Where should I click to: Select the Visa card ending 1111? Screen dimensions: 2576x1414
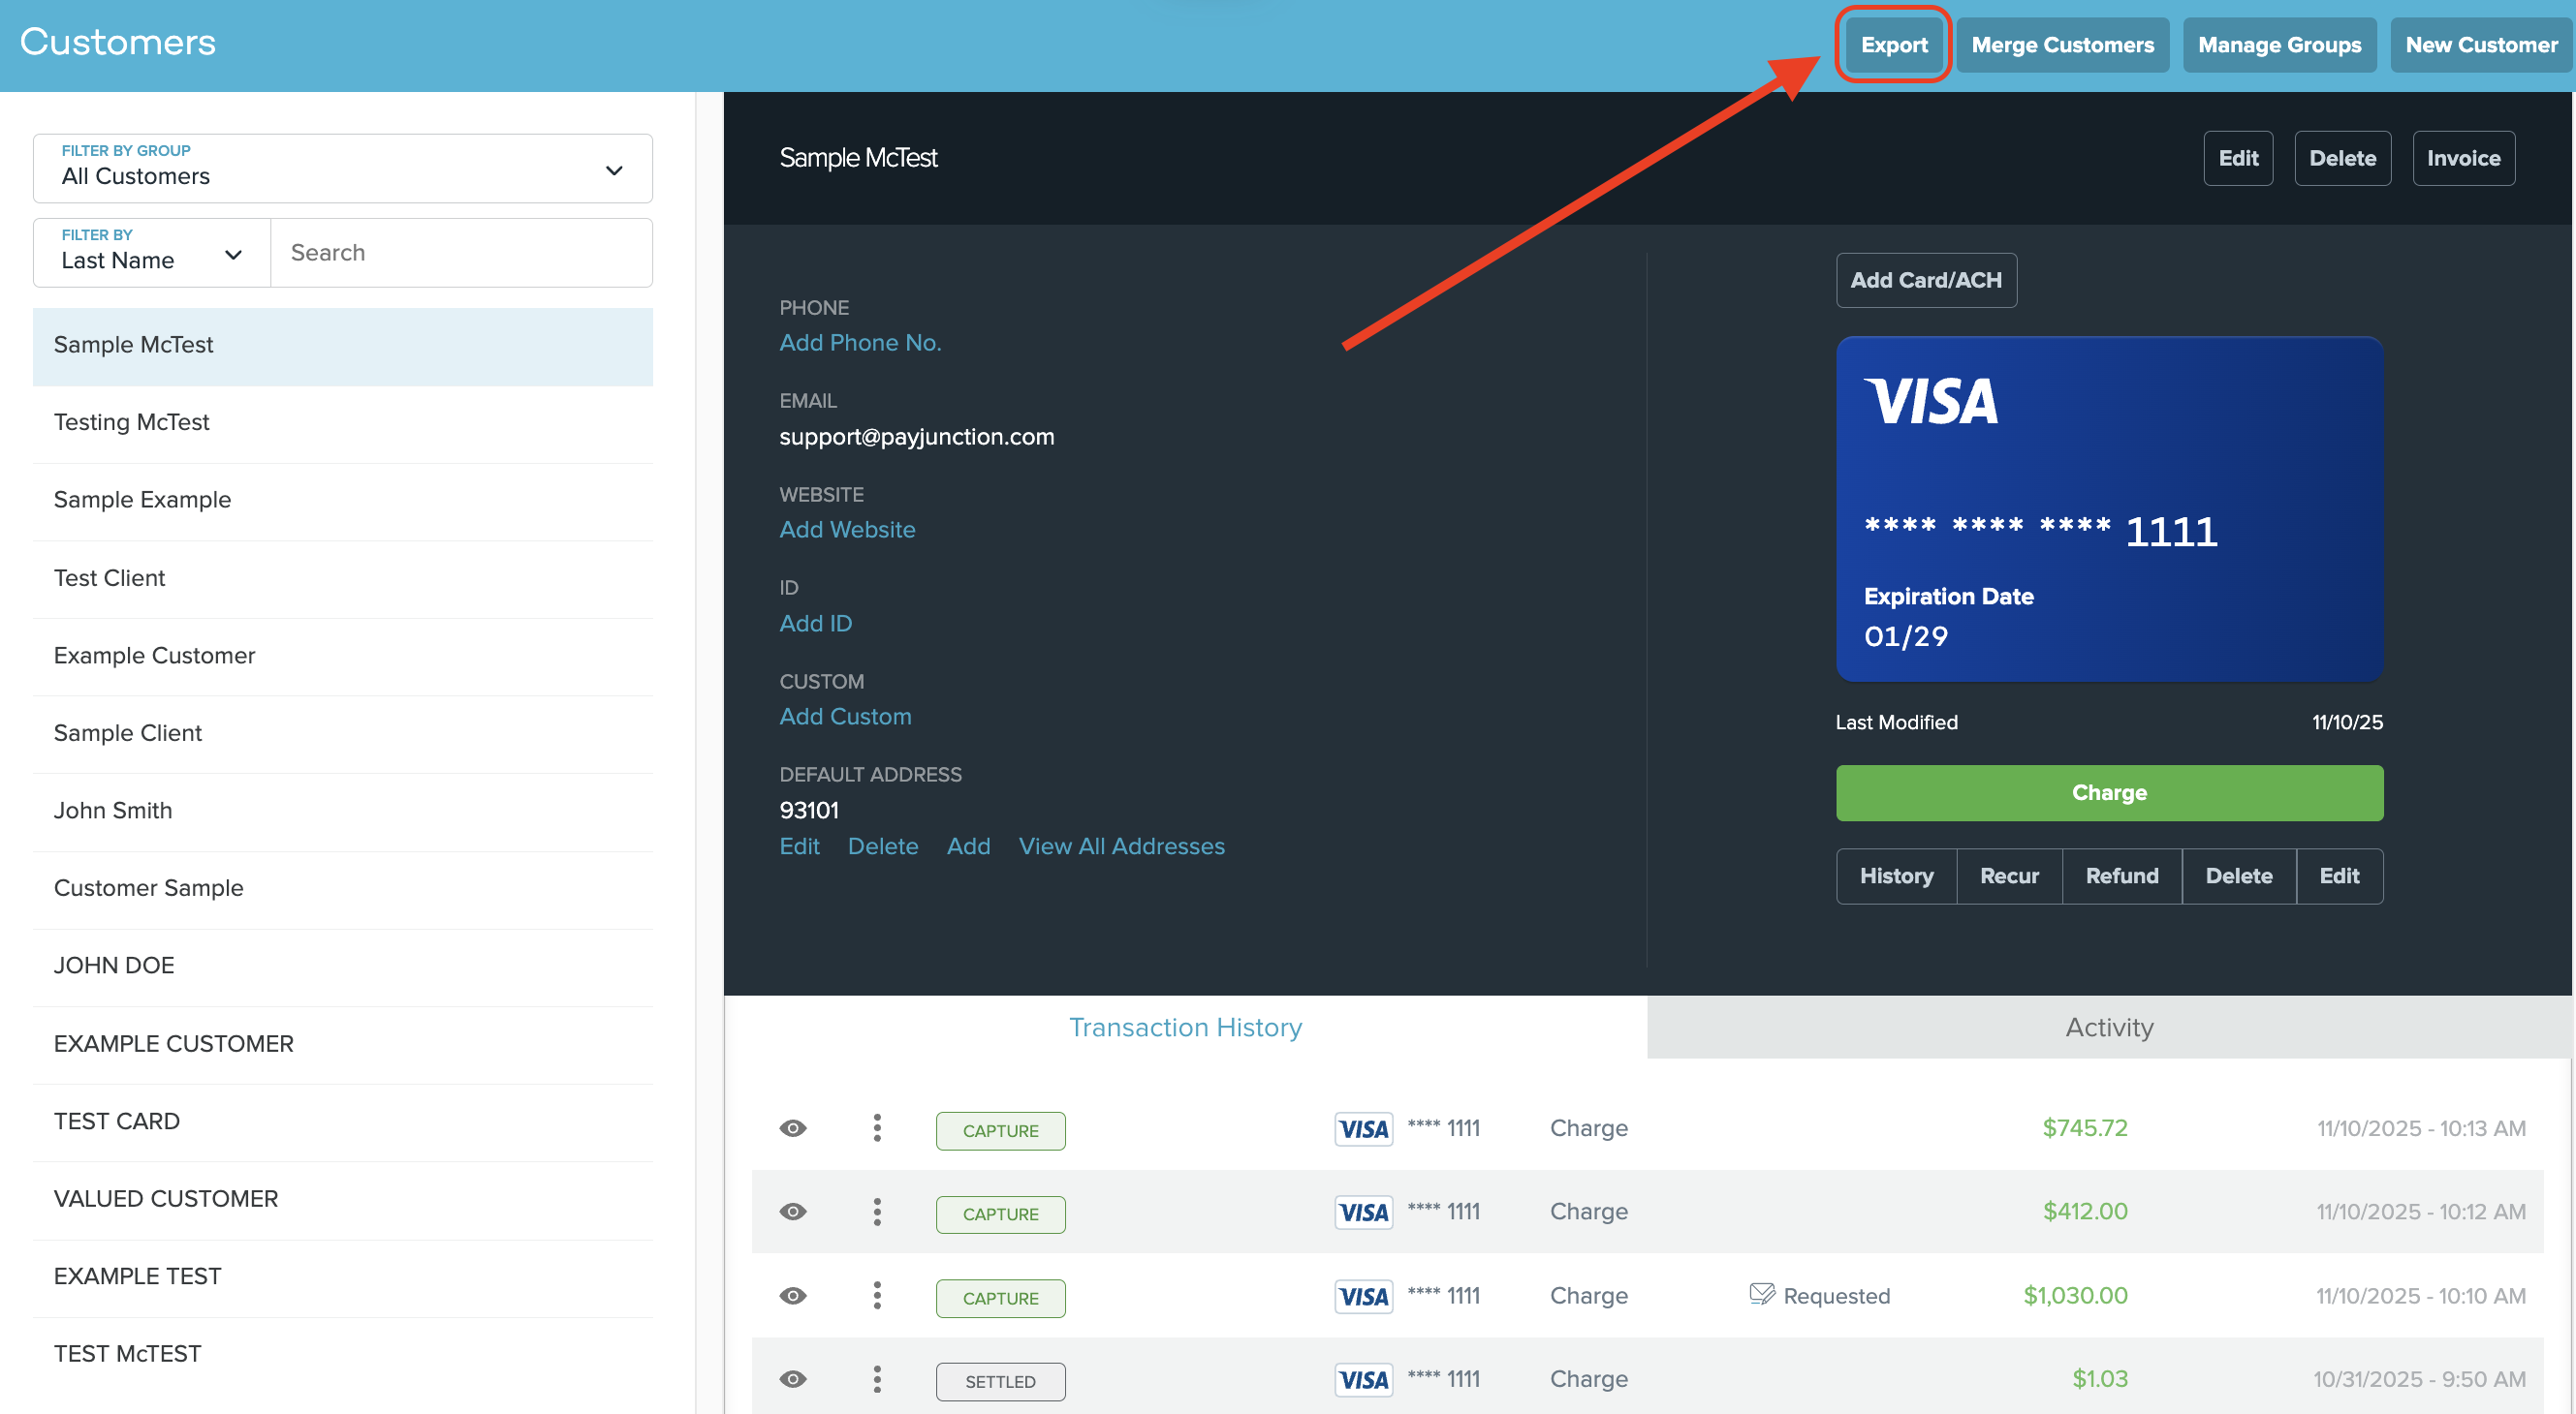[x=2109, y=508]
